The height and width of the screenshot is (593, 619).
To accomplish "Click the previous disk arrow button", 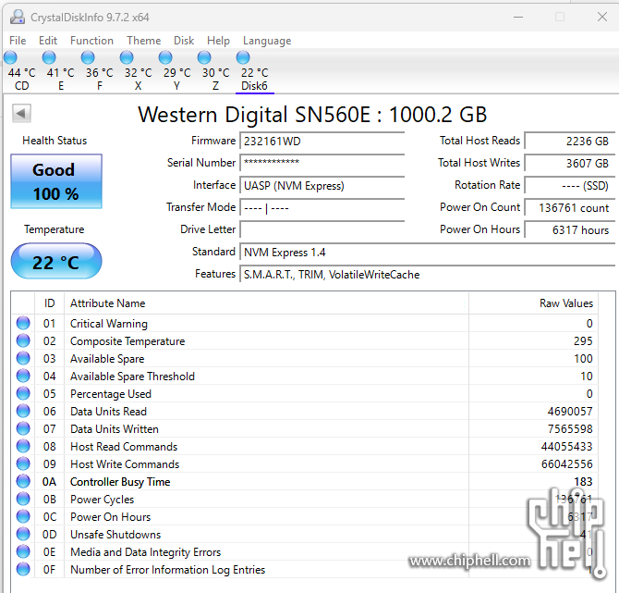I will point(21,114).
